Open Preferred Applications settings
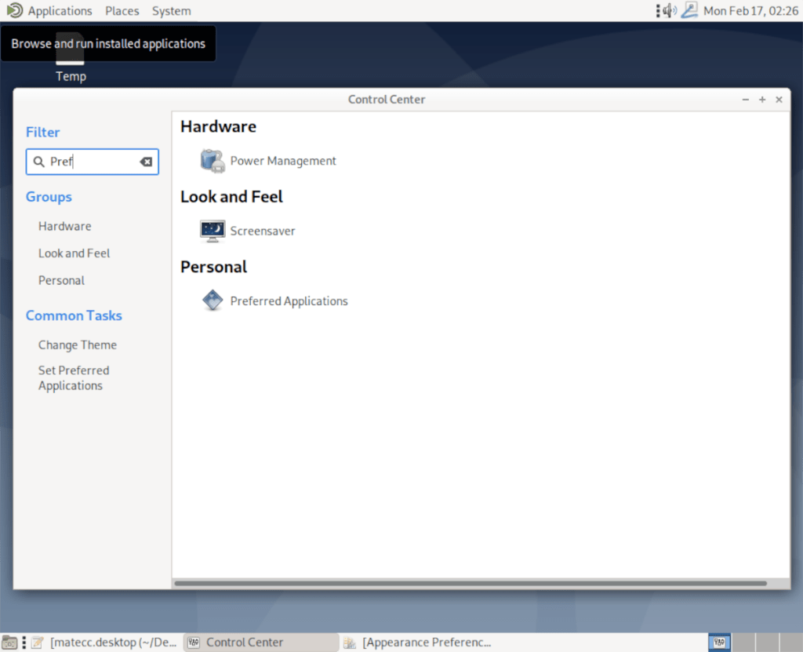The width and height of the screenshot is (803, 652). [289, 300]
